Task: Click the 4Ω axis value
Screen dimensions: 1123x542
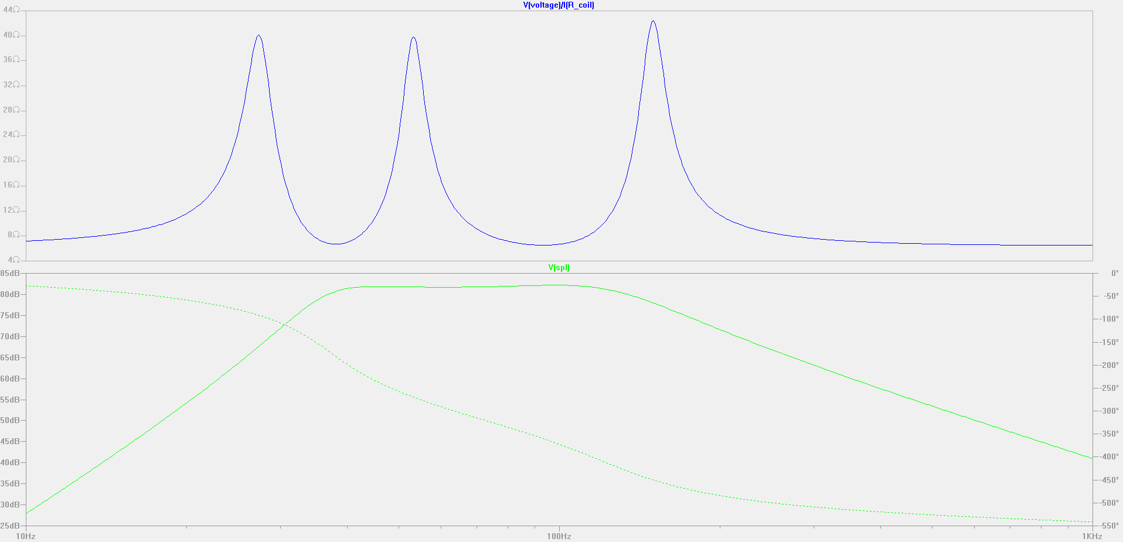Action: click(x=13, y=260)
